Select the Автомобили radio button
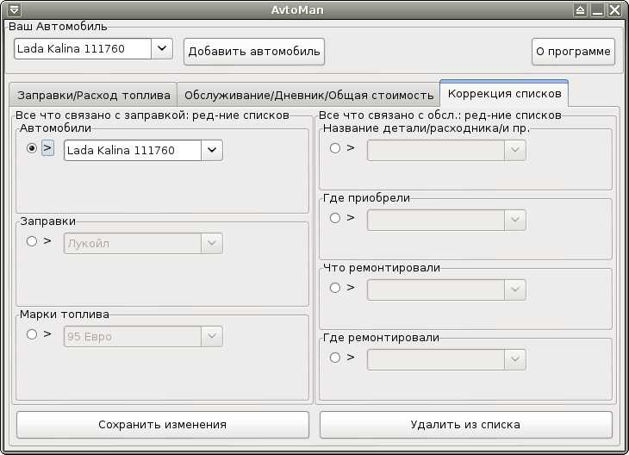Screen dimensions: 629x455 [x=32, y=148]
